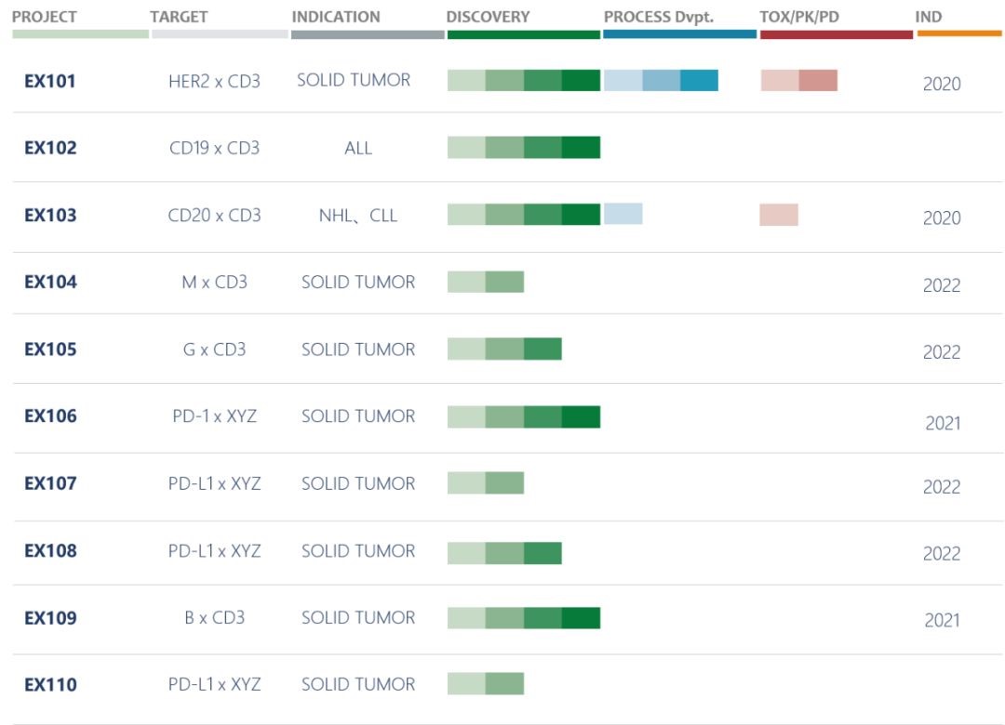Screen dimensions: 1005x725
Task: Open the EX110 project entry
Action: tap(50, 685)
